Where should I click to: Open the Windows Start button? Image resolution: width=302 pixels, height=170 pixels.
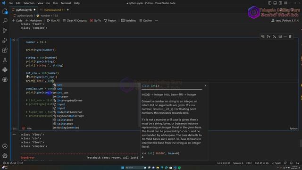pyautogui.click(x=123, y=168)
